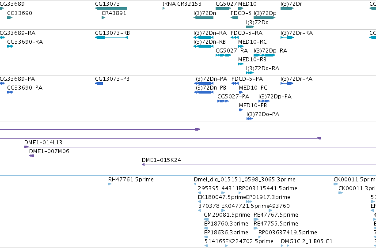The width and height of the screenshot is (376, 248).
Task: Open the CR43891 gene label
Action: pos(114,13)
